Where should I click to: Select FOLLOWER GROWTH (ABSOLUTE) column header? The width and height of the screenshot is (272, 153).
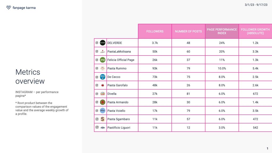coord(255,31)
